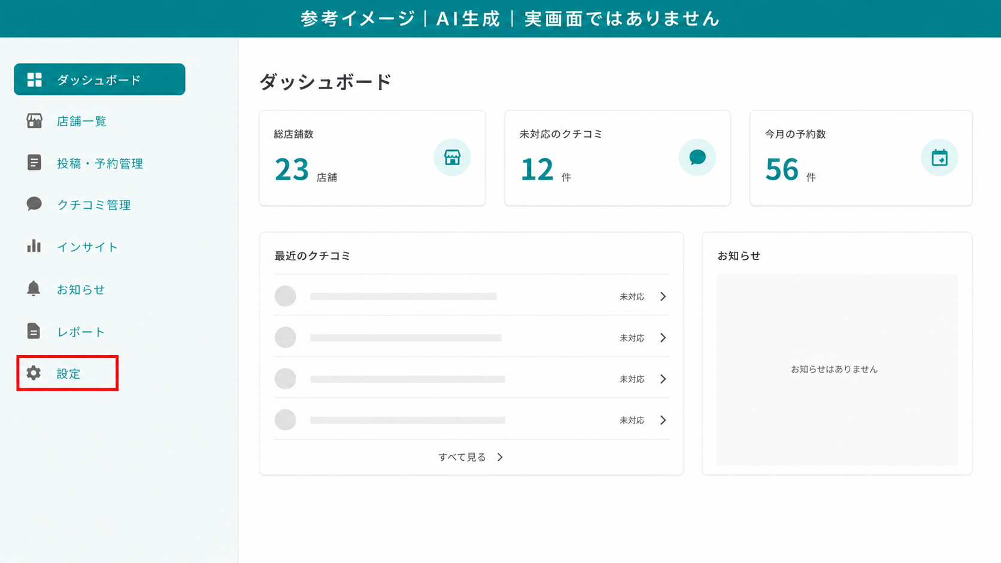This screenshot has height=563, width=1001.
Task: Open the レポート section
Action: tap(81, 331)
